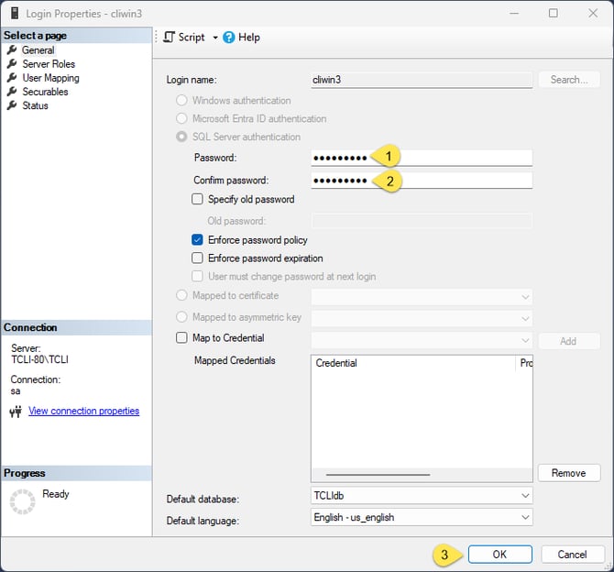Toggle the Map to Credential checkbox

coord(181,338)
